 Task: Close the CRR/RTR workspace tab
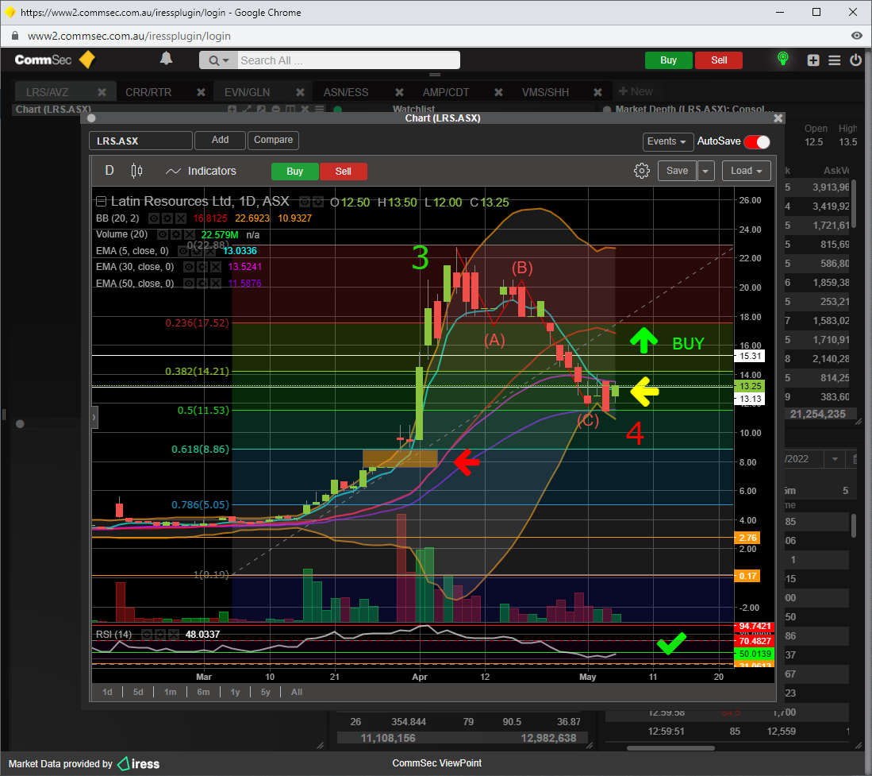coord(201,92)
